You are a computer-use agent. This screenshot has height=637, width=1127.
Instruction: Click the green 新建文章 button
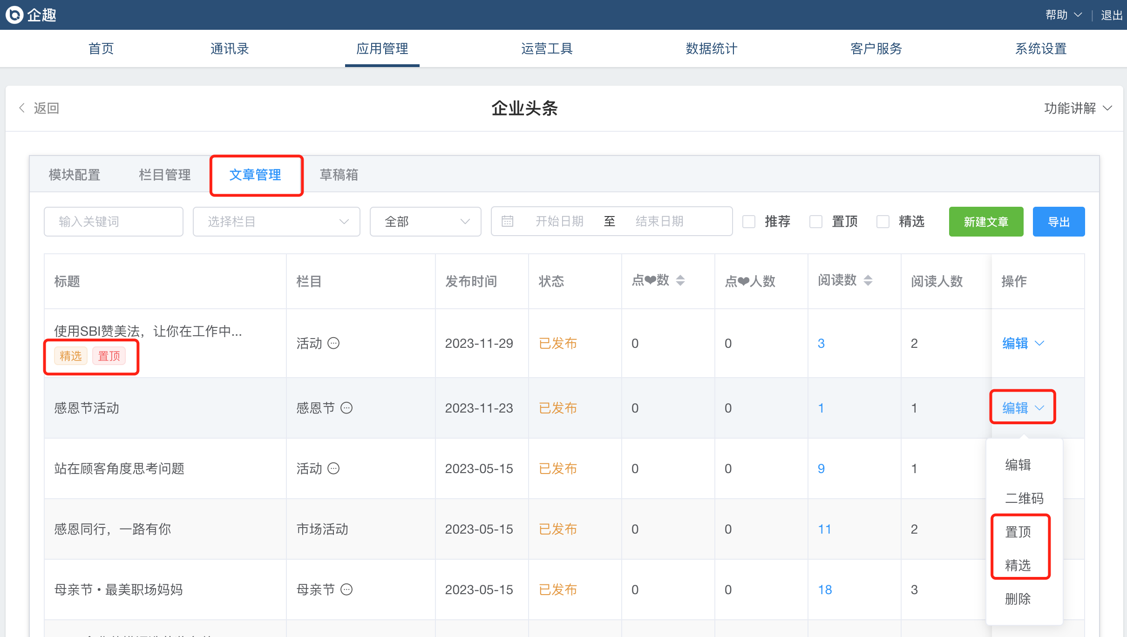click(986, 222)
